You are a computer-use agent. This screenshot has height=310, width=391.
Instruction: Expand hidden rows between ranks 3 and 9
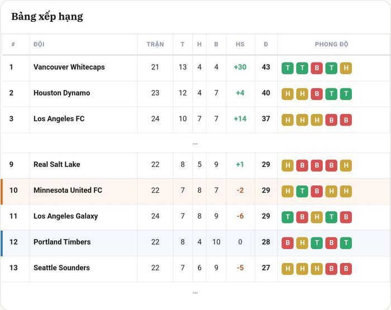pyautogui.click(x=195, y=144)
